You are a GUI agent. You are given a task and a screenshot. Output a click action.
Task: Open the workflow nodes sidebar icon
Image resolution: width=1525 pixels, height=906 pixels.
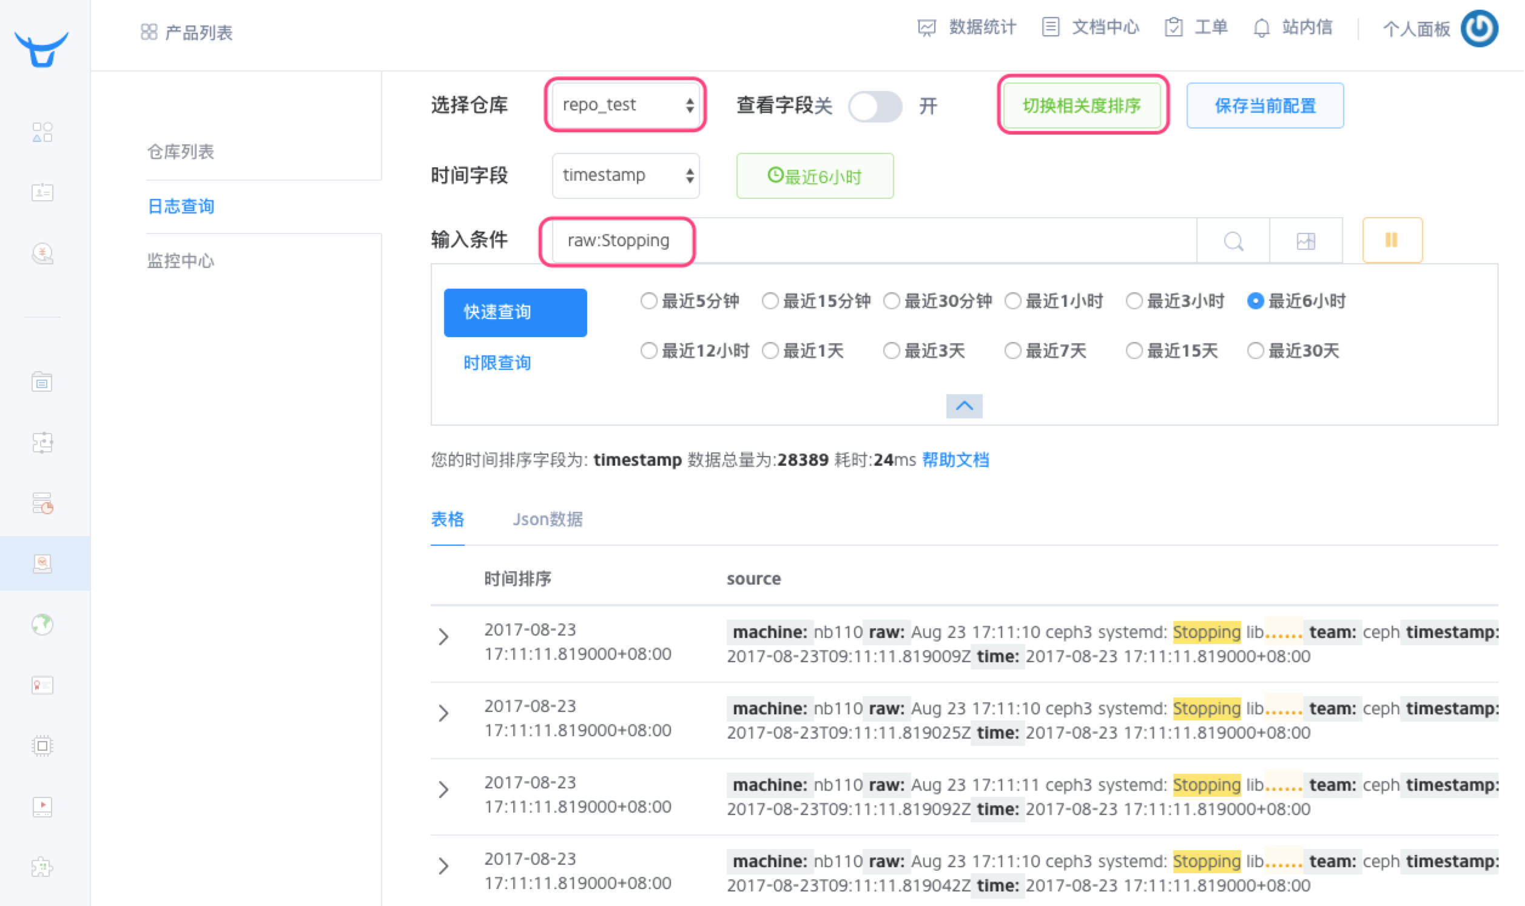click(42, 442)
